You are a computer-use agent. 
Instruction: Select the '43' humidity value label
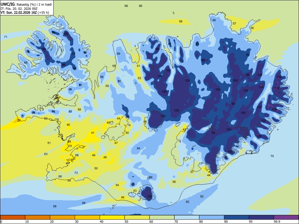click(x=184, y=130)
